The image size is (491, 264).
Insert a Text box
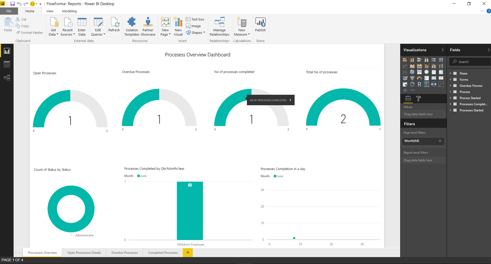[x=195, y=19]
